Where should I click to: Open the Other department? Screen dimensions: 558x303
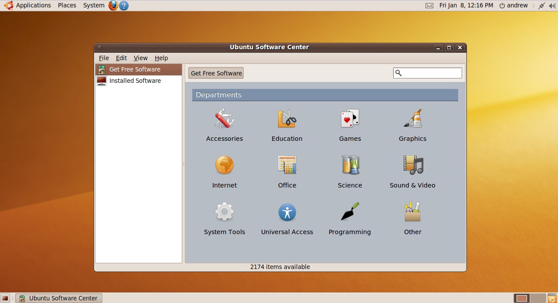pos(412,218)
